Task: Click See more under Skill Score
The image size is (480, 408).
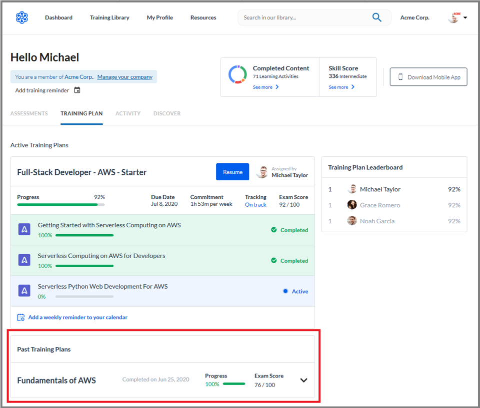Action: 338,87
